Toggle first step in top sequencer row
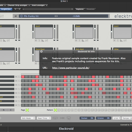132x132 pixels. 23,77
